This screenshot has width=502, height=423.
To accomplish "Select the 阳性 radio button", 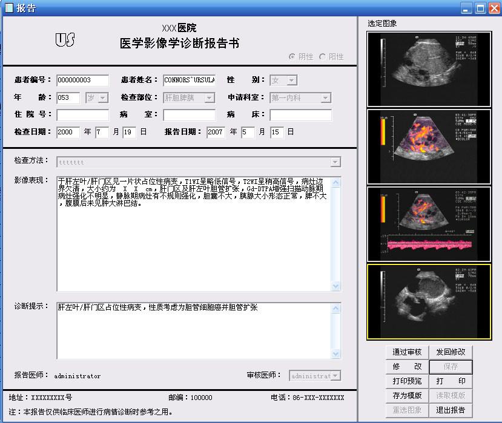I will click(x=322, y=57).
